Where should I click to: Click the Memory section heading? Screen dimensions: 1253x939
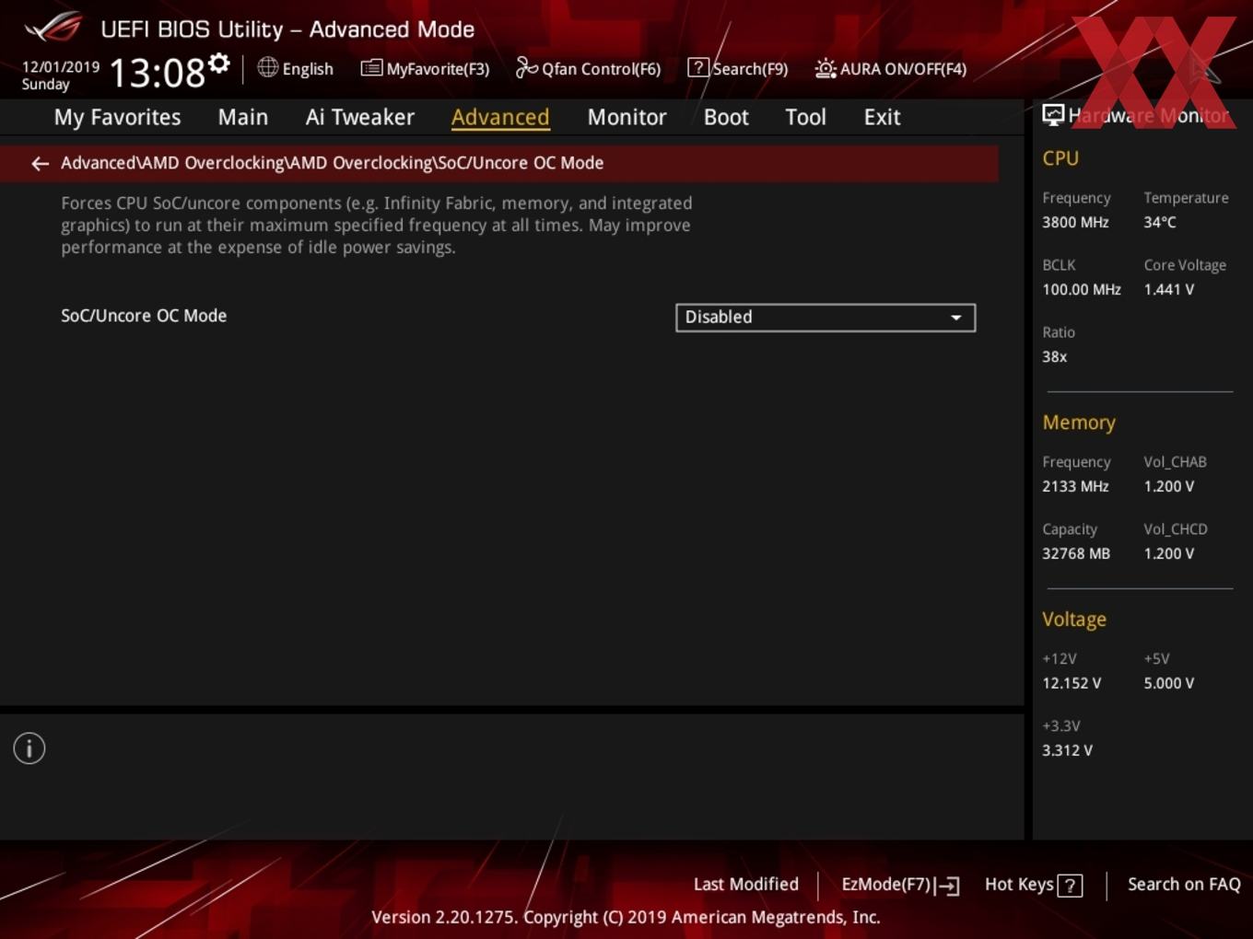pyautogui.click(x=1079, y=423)
